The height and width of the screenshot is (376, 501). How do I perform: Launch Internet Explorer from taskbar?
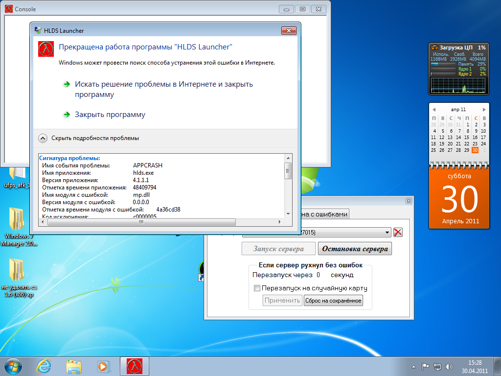[x=44, y=366]
